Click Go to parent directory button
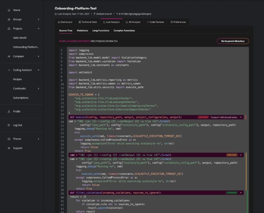This screenshot has width=264, height=213. 233,41
